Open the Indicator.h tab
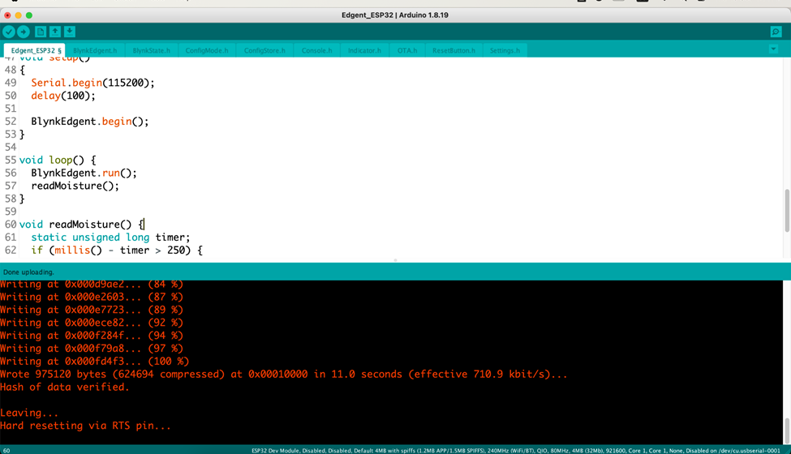This screenshot has width=791, height=454. pyautogui.click(x=365, y=50)
